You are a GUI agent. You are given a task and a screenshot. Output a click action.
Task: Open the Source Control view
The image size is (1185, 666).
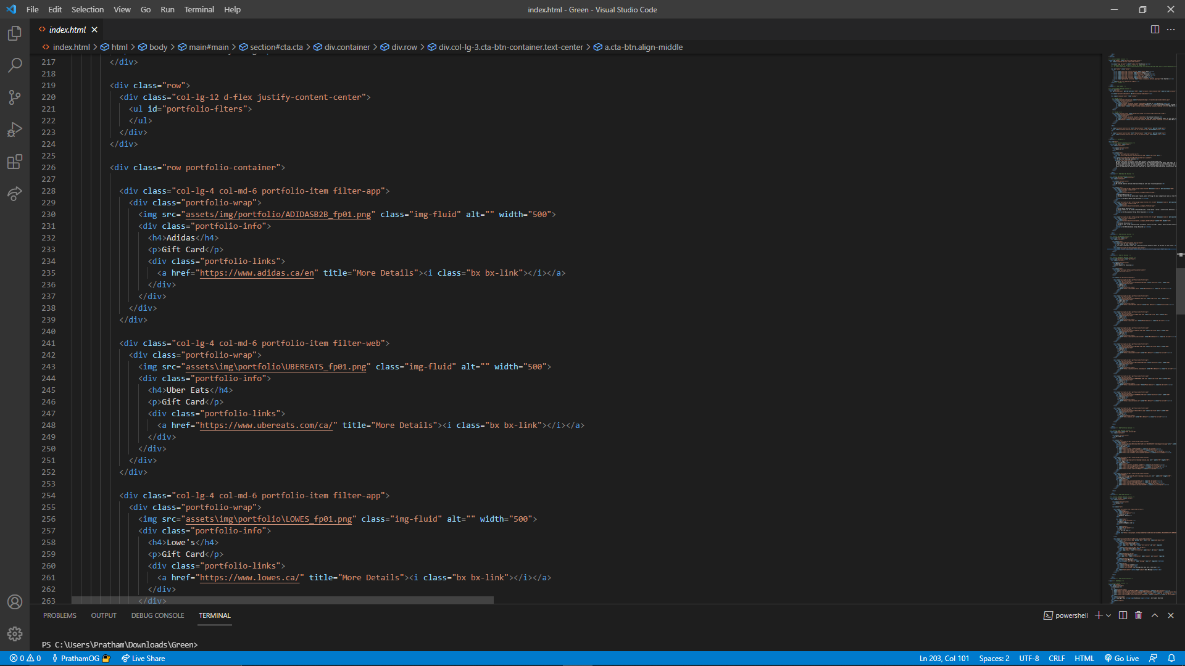click(15, 97)
